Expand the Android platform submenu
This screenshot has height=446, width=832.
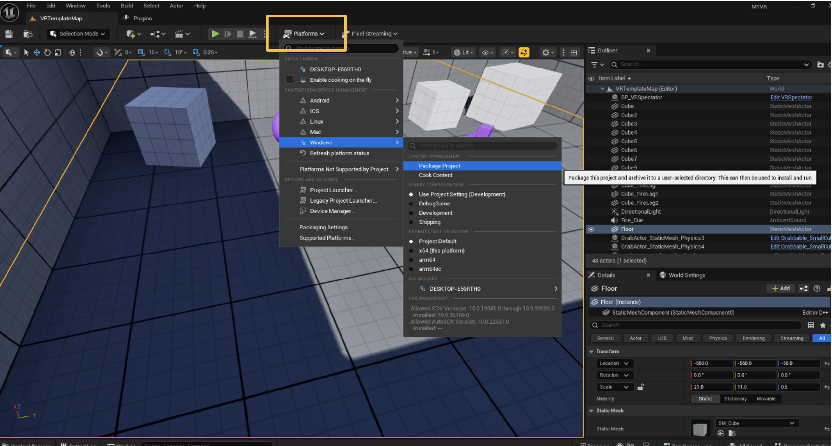pyautogui.click(x=341, y=101)
